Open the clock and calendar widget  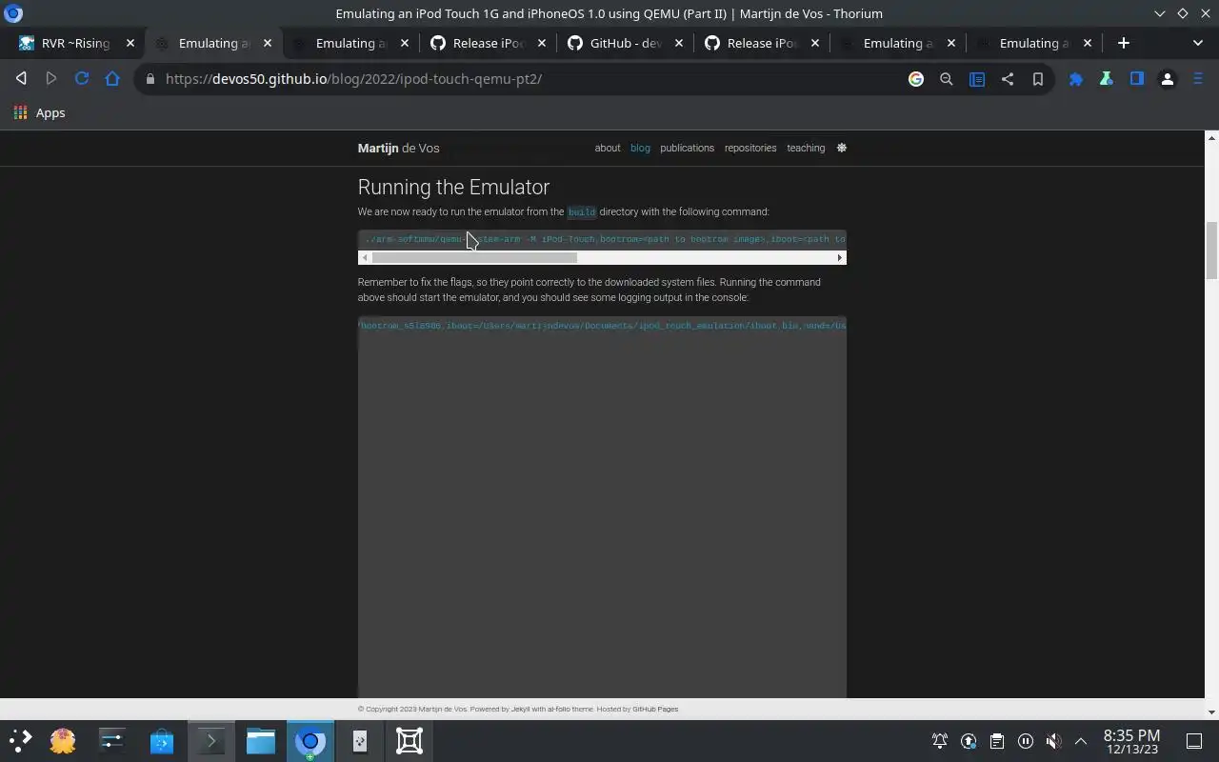(1131, 741)
